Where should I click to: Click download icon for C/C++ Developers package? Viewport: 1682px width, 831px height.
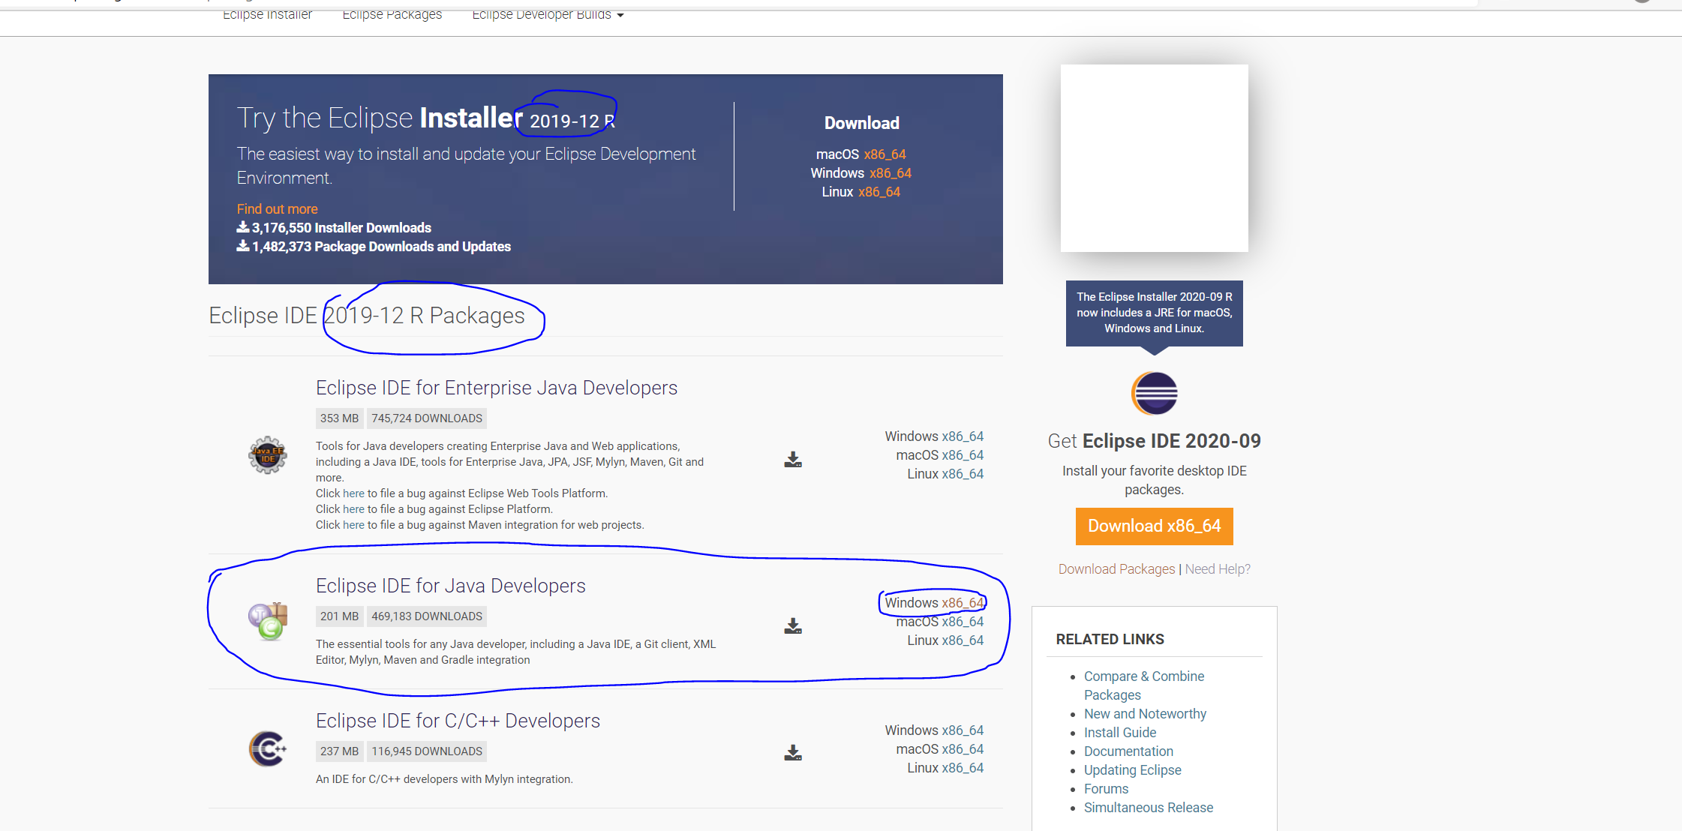click(x=793, y=752)
